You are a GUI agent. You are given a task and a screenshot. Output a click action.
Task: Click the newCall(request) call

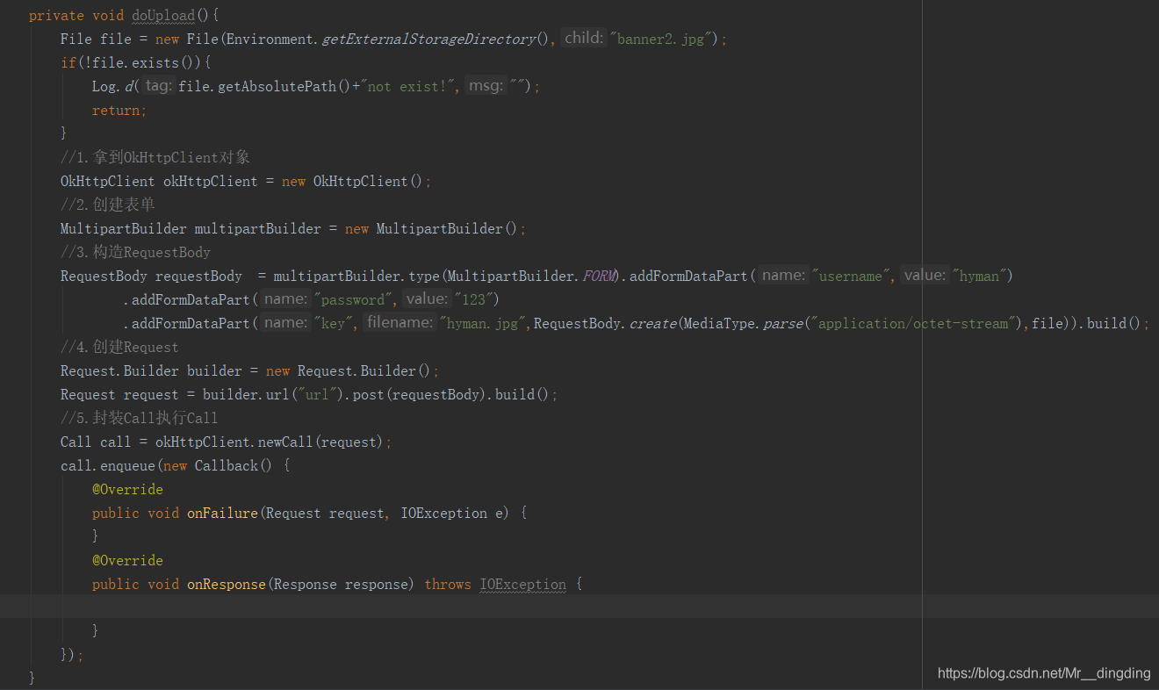pos(321,442)
